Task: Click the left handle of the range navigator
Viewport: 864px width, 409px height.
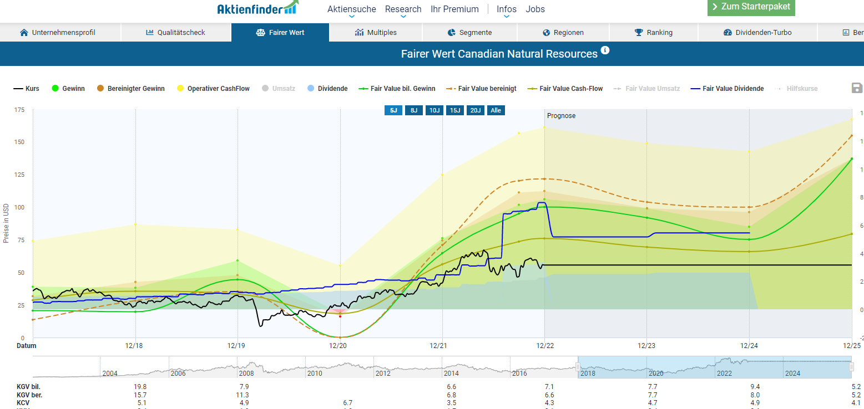Action: point(578,367)
